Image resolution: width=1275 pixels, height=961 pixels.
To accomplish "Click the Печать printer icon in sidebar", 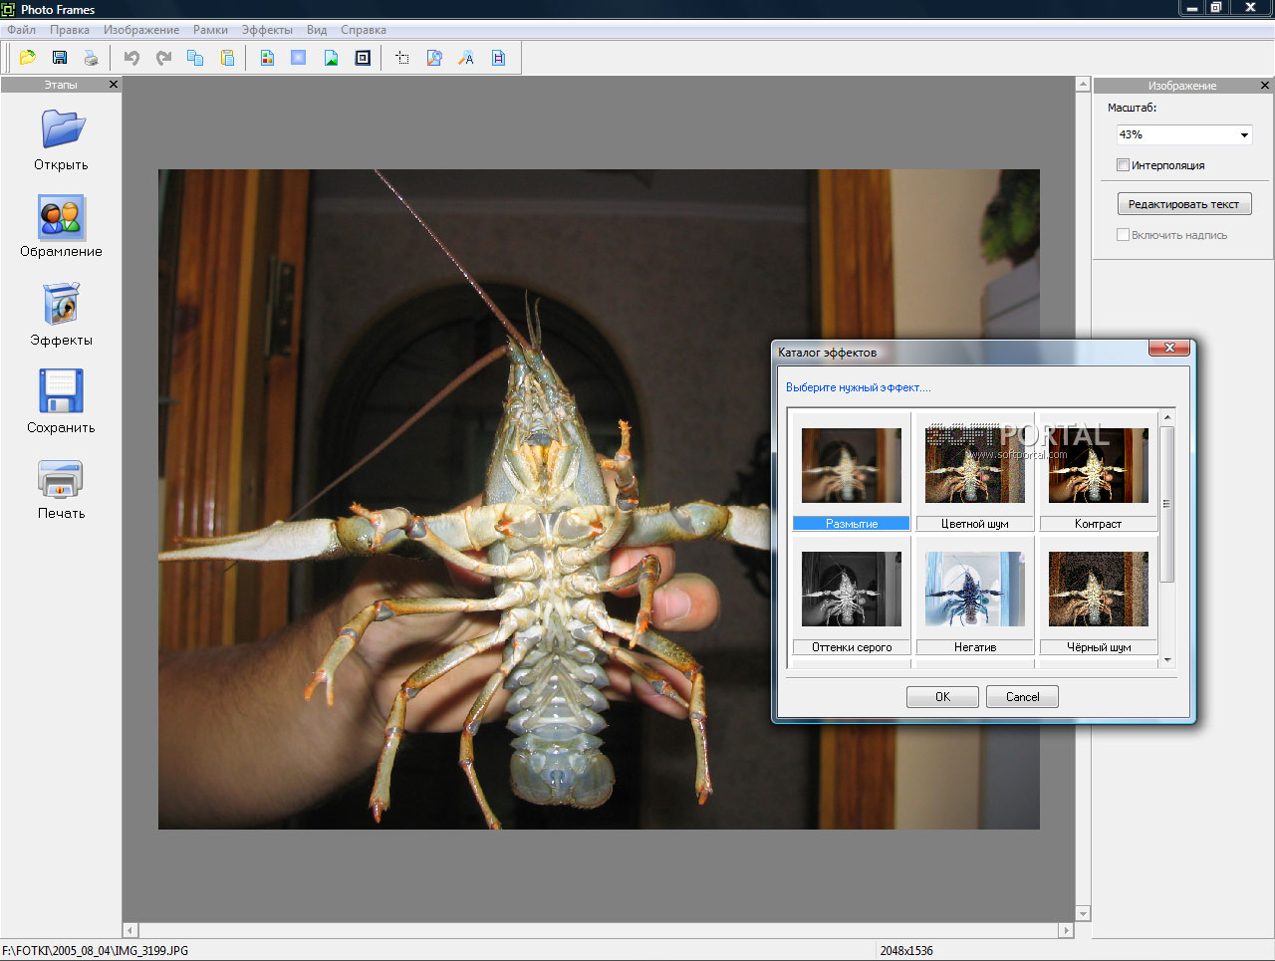I will click(61, 480).
